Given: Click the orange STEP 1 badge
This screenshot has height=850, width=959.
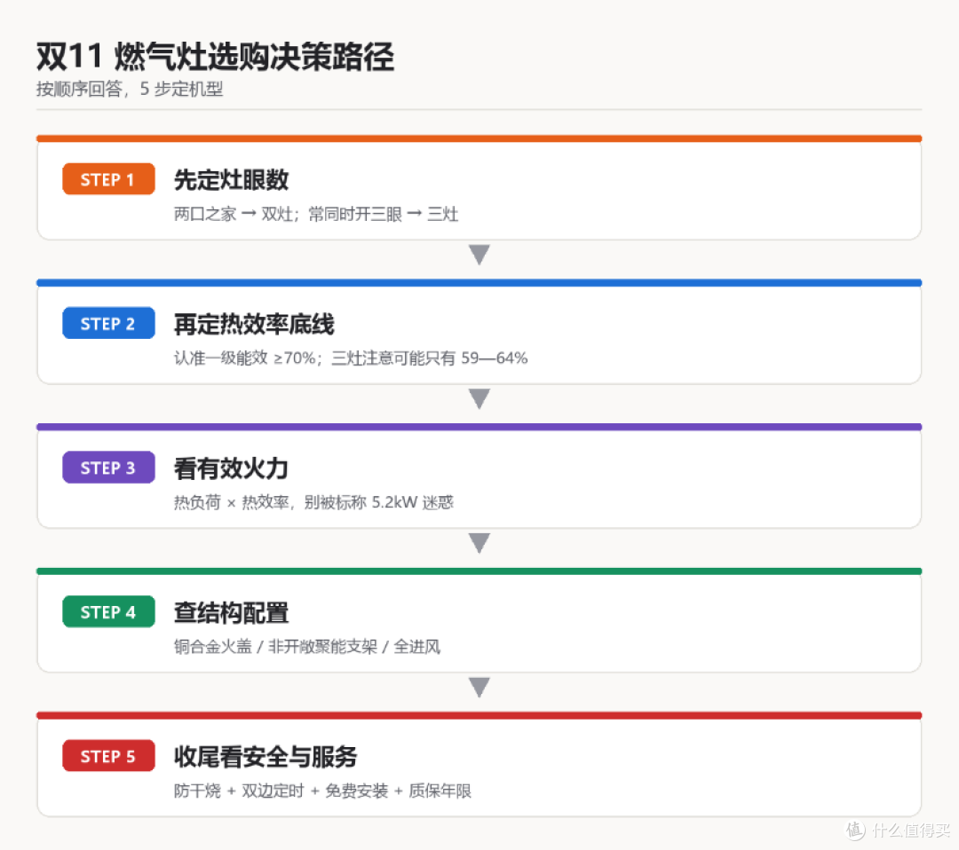Looking at the screenshot, I should point(108,179).
